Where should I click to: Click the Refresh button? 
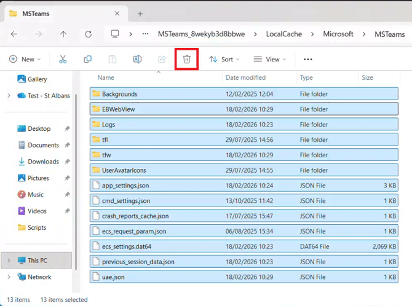(x=89, y=34)
